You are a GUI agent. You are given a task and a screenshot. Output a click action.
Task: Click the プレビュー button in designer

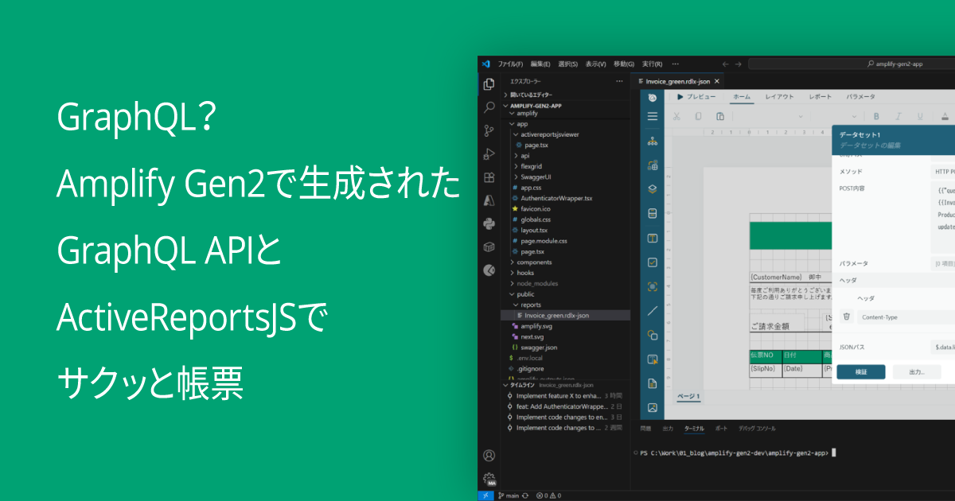(x=696, y=97)
